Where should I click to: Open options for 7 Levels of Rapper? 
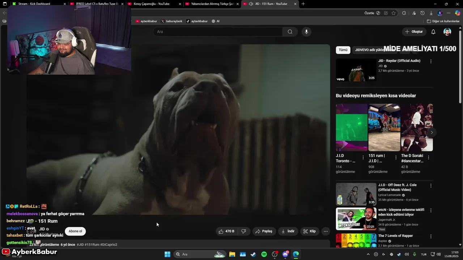tap(430, 237)
